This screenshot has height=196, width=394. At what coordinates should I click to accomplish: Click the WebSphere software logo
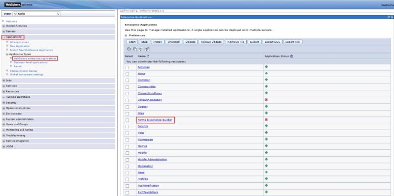[18, 4]
